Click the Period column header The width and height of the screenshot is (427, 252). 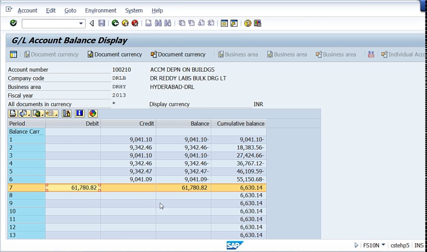(27, 124)
